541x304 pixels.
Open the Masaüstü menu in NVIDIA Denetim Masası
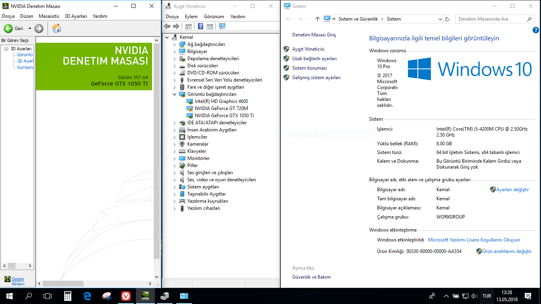point(49,16)
